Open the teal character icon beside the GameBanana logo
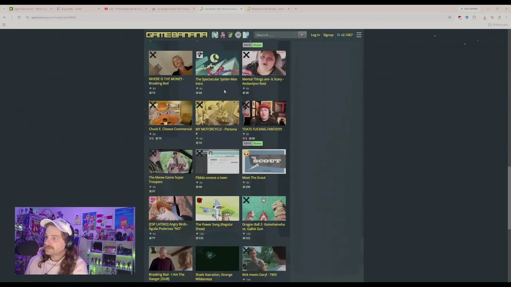511x287 pixels. pos(215,35)
